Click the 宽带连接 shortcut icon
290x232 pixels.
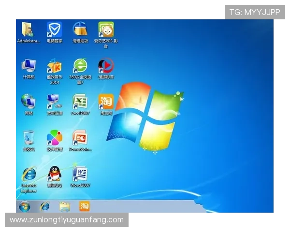pos(54,101)
